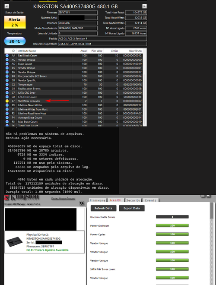Open the Contact Kingston Support link
This screenshot has width=216, height=285.
(x=63, y=198)
